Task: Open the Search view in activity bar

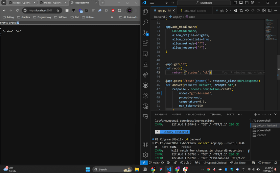Action: click(x=146, y=22)
